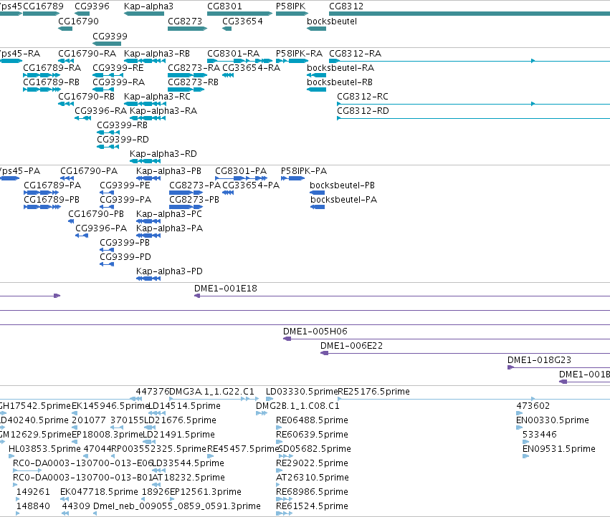
Task: Click the EN09531.5prime EST label
Action: pos(559,448)
